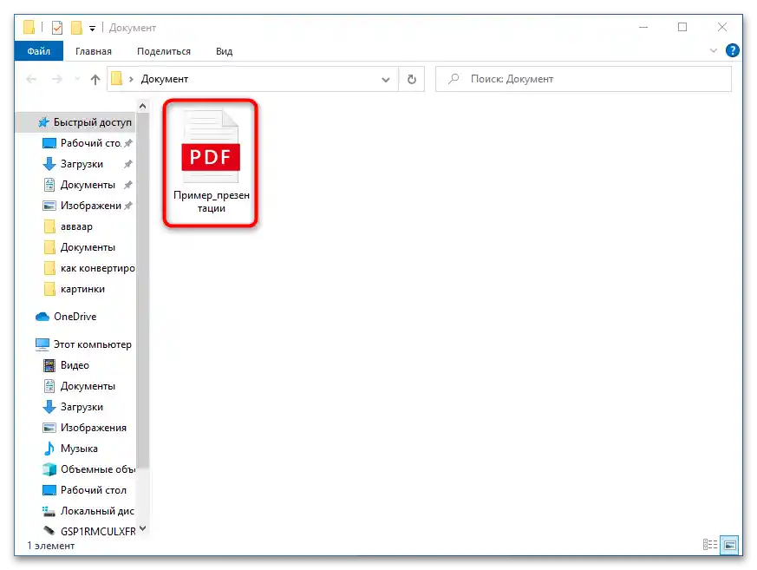Click the New folder quick access icon

pyautogui.click(x=76, y=28)
